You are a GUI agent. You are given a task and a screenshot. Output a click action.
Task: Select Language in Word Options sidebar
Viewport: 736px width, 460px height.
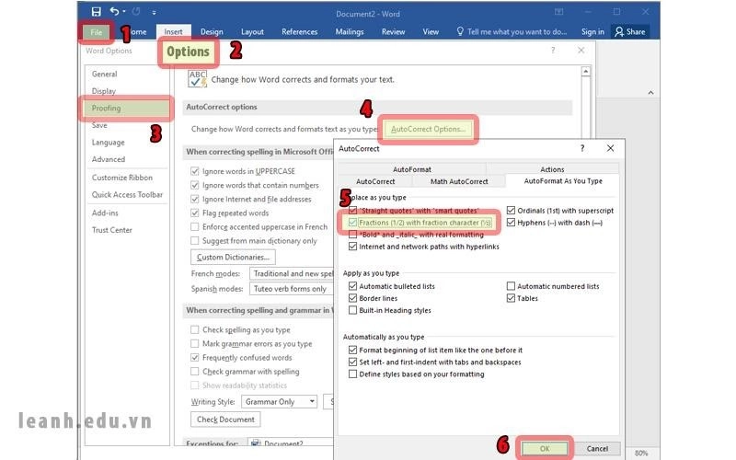(108, 143)
